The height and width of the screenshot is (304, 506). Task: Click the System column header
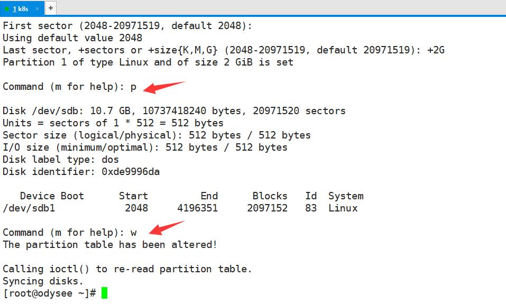point(346,196)
